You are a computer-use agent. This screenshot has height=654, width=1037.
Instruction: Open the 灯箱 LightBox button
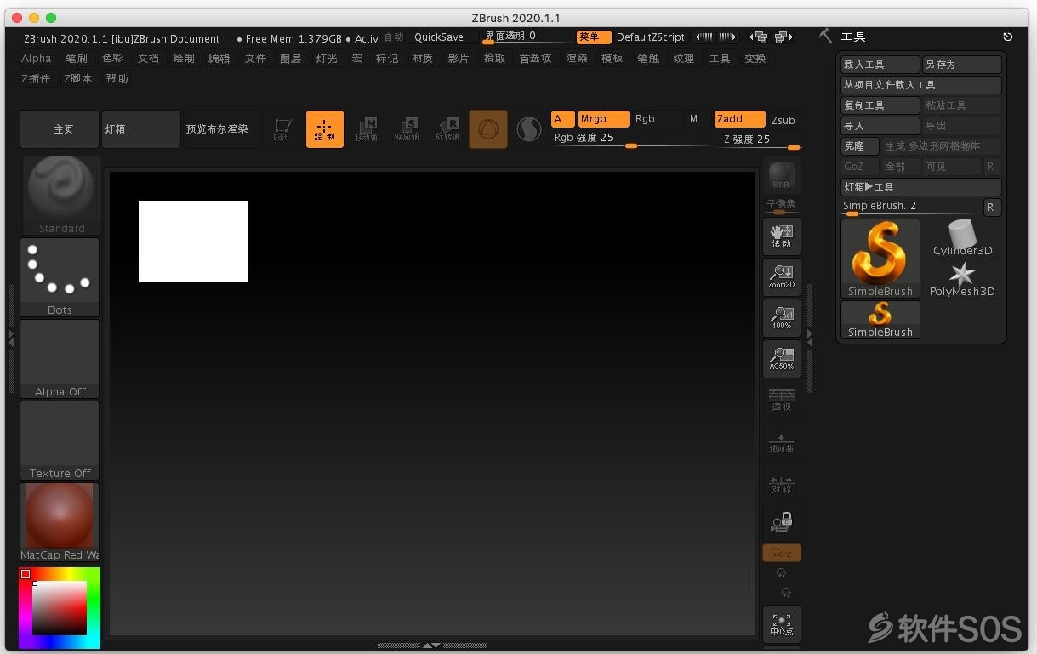pyautogui.click(x=141, y=129)
